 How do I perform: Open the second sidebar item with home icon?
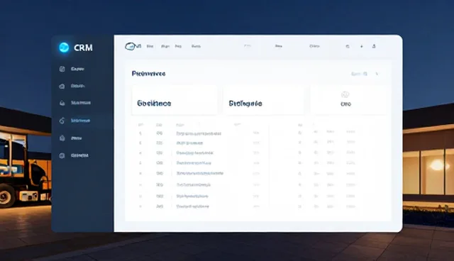72,86
